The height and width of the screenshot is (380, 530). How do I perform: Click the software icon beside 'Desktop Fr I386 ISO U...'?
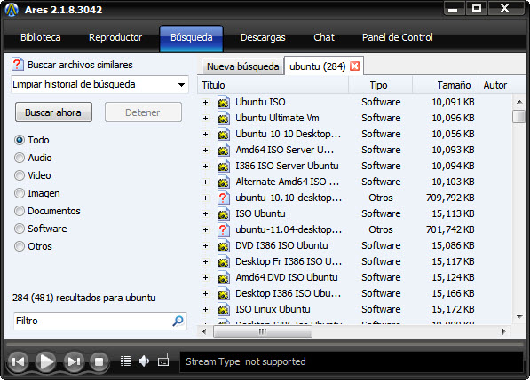coord(224,261)
